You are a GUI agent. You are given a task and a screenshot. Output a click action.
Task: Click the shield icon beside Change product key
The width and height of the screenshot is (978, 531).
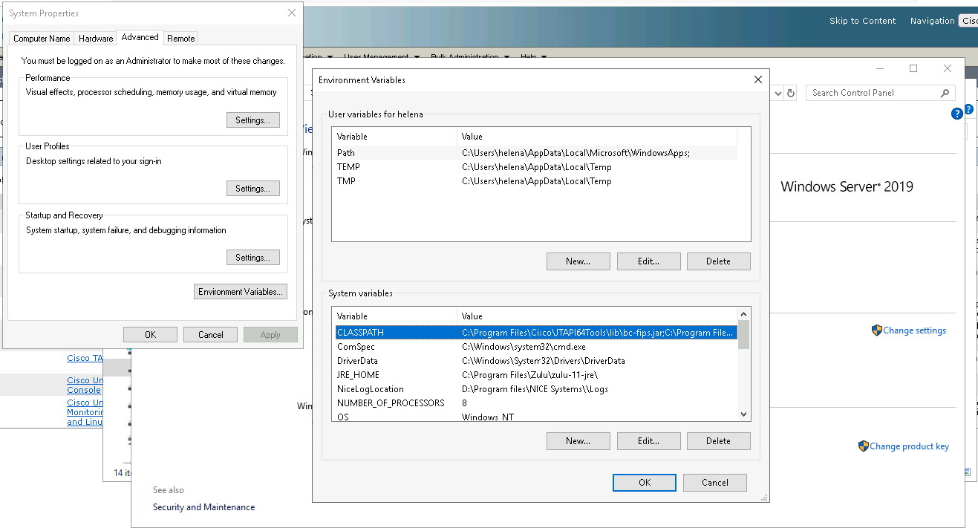[x=863, y=446]
